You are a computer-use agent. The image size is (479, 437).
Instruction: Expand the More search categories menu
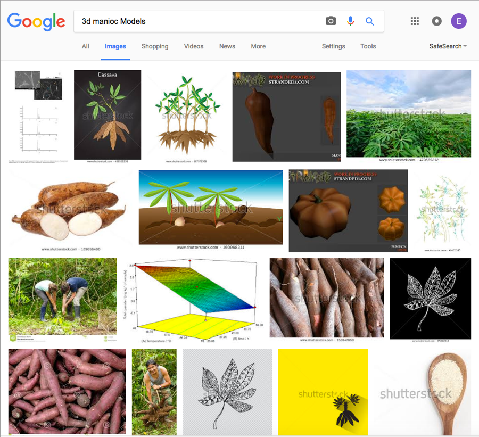tap(258, 46)
